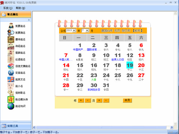The width and height of the screenshot is (179, 134).
Task: Decrease the month with minus button
Action: 106,100
